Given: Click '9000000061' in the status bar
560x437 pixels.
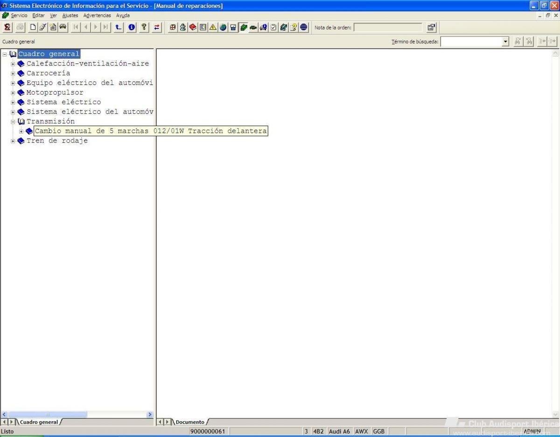Looking at the screenshot, I should pos(208,431).
